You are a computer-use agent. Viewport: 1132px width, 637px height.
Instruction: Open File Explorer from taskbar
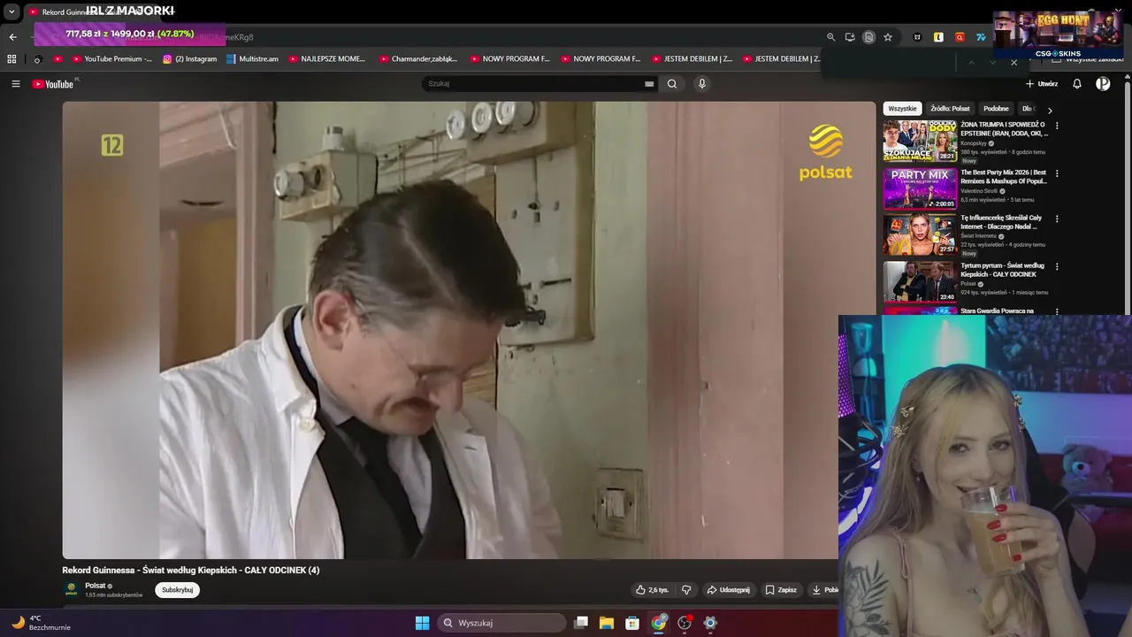[x=607, y=623]
